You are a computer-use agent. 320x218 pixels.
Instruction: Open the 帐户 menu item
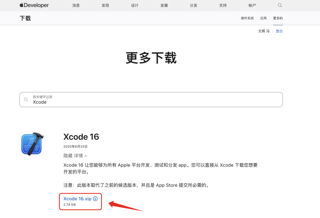click(x=252, y=6)
